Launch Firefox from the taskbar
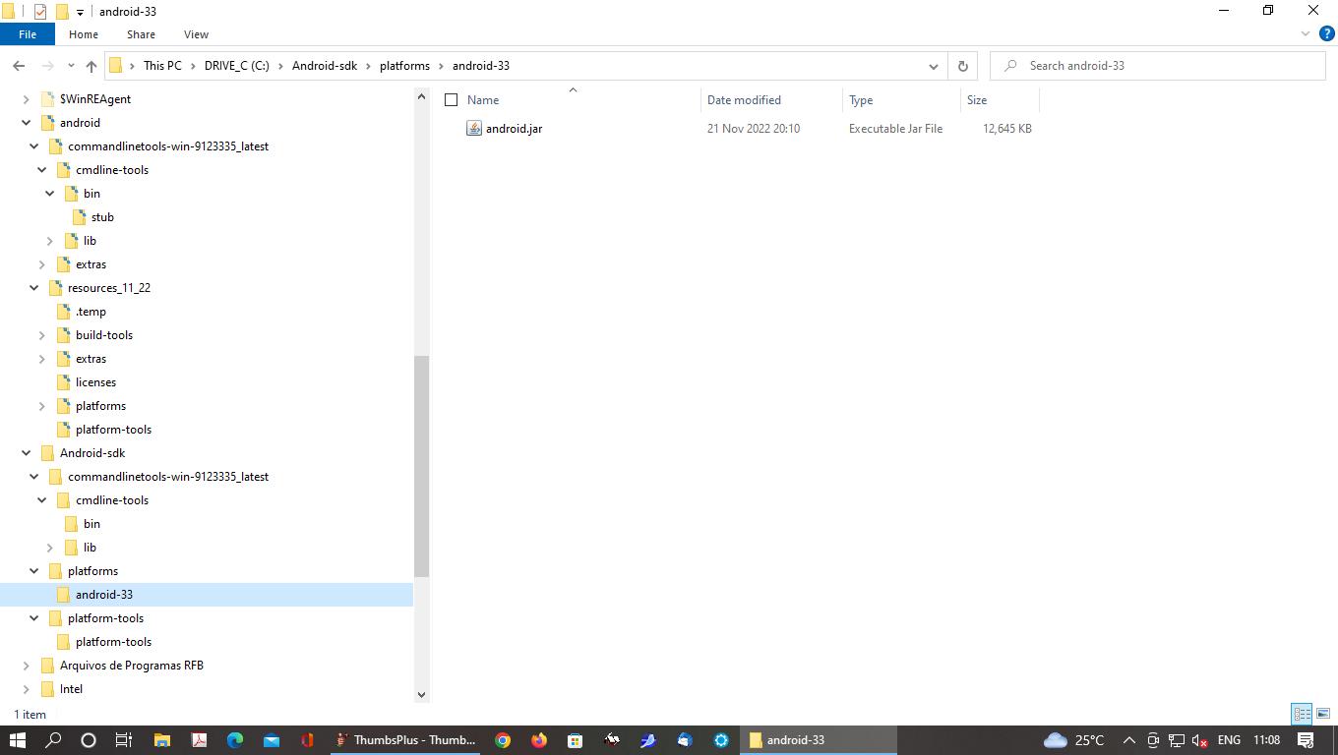 (x=539, y=740)
